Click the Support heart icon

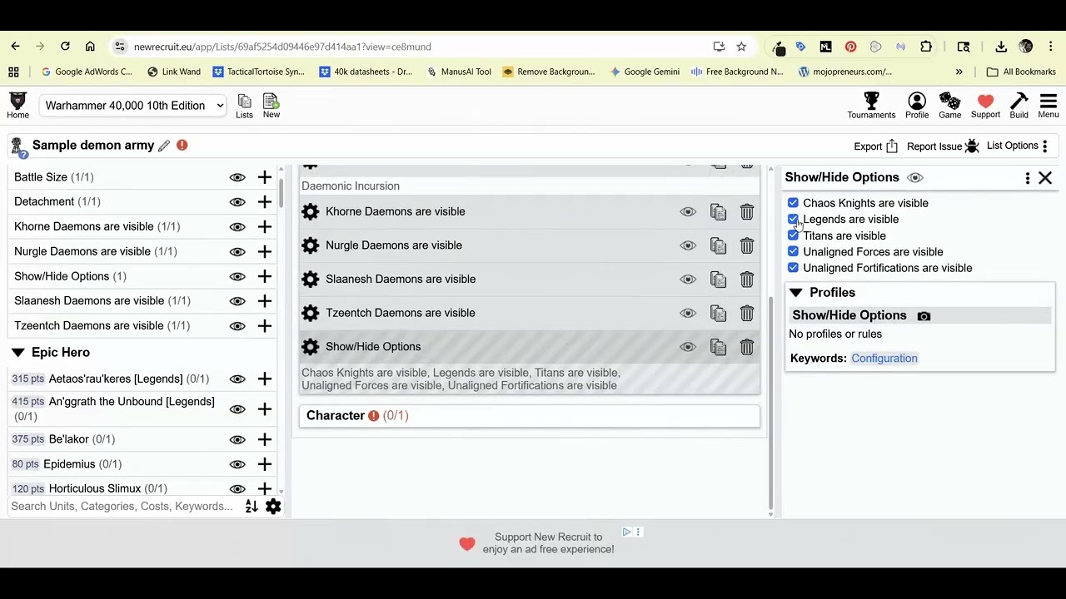(x=985, y=106)
